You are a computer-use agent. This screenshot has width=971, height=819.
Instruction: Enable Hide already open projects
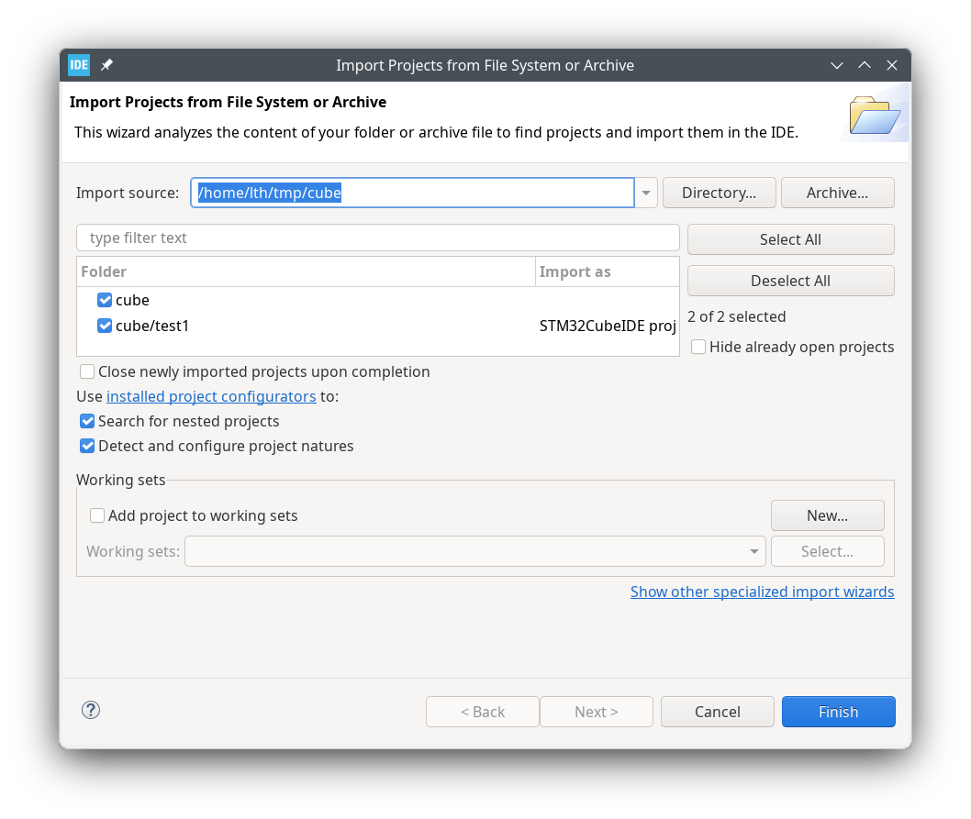coord(698,347)
